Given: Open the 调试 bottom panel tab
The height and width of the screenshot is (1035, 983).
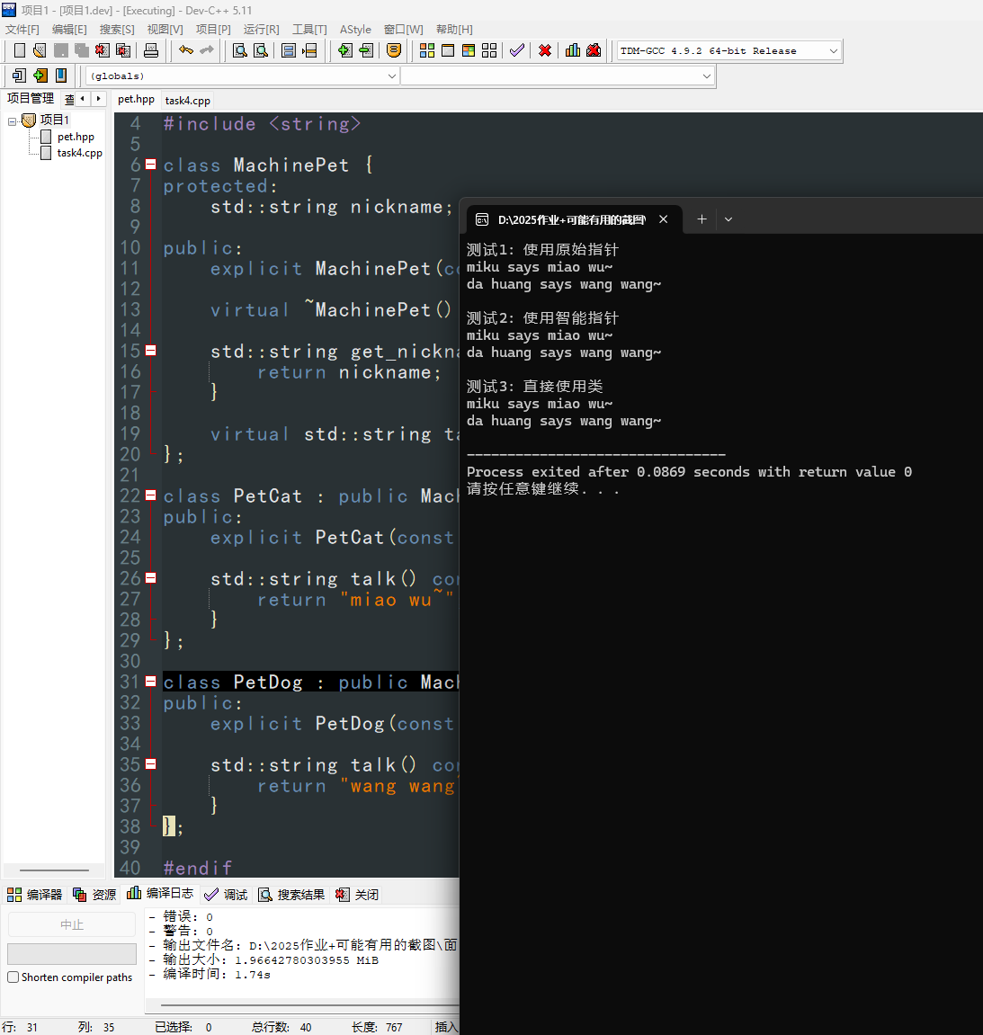Looking at the screenshot, I should [x=226, y=895].
